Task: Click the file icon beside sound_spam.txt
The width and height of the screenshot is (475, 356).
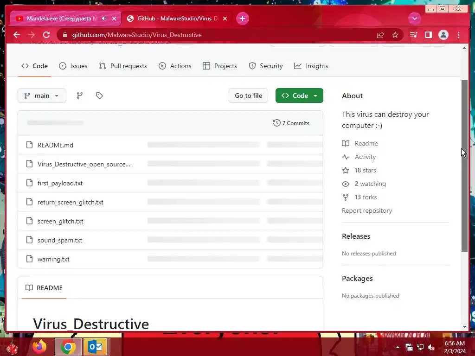Action: click(x=29, y=240)
